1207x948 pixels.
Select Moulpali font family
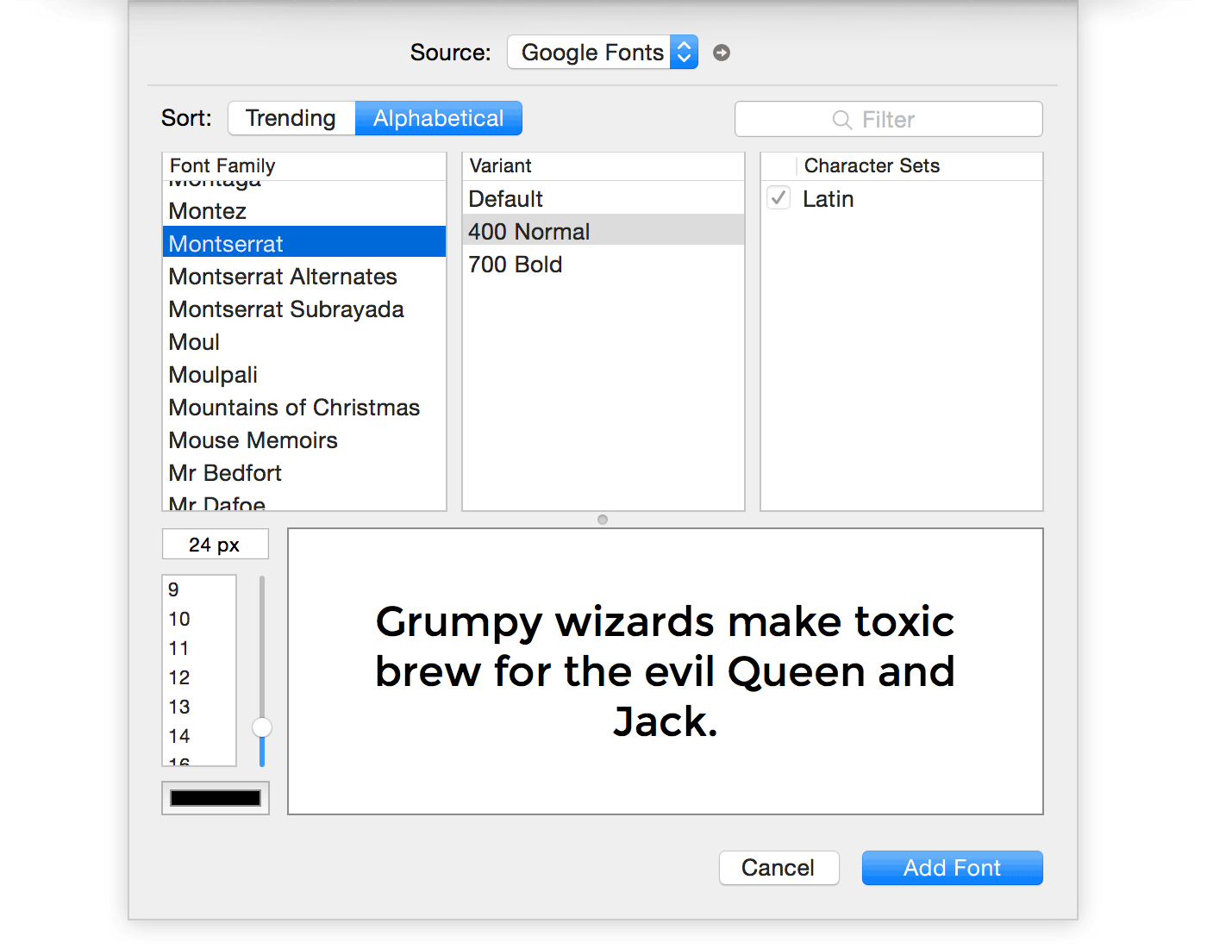304,375
